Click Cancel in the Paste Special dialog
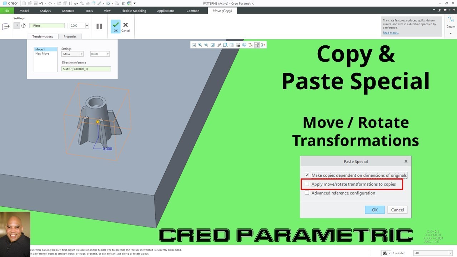 coord(397,210)
